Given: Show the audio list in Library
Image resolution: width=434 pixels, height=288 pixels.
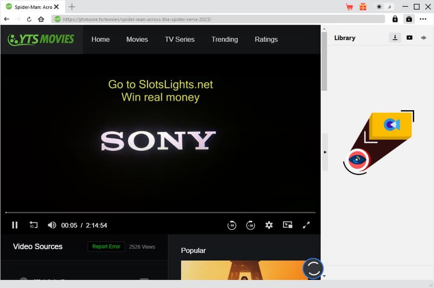Looking at the screenshot, I should tap(424, 38).
